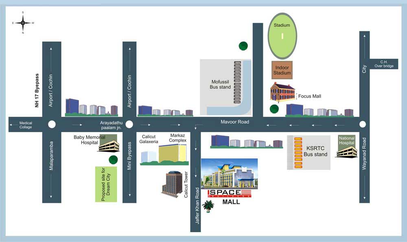
Task: Click the Arayadathu paalam jn. label
Action: 112,125
